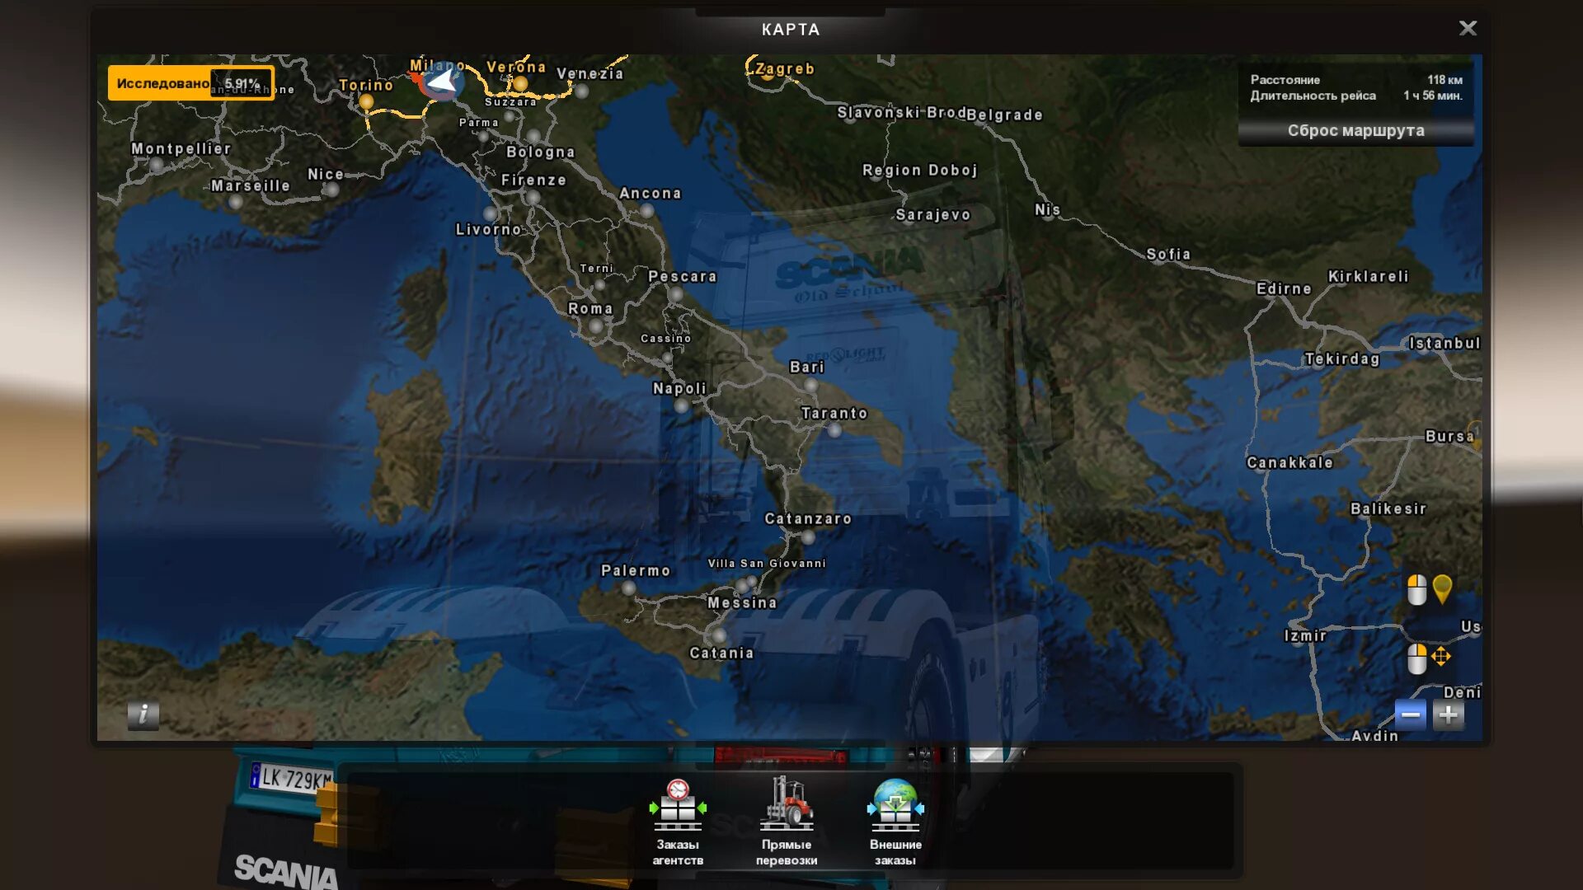Click the player truck arrow near Milano

(x=442, y=82)
